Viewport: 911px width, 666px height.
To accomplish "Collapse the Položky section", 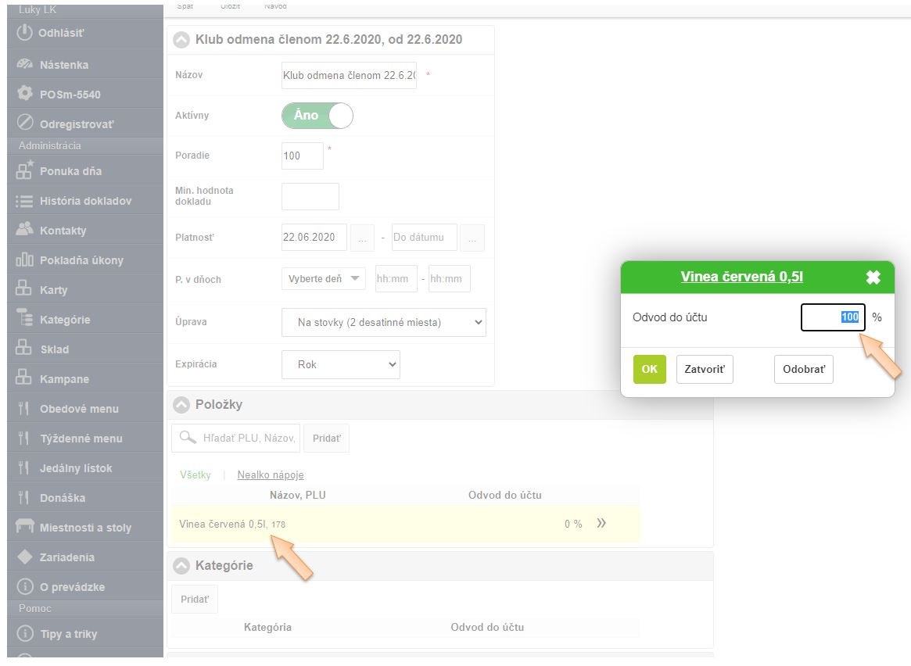I will pos(181,405).
